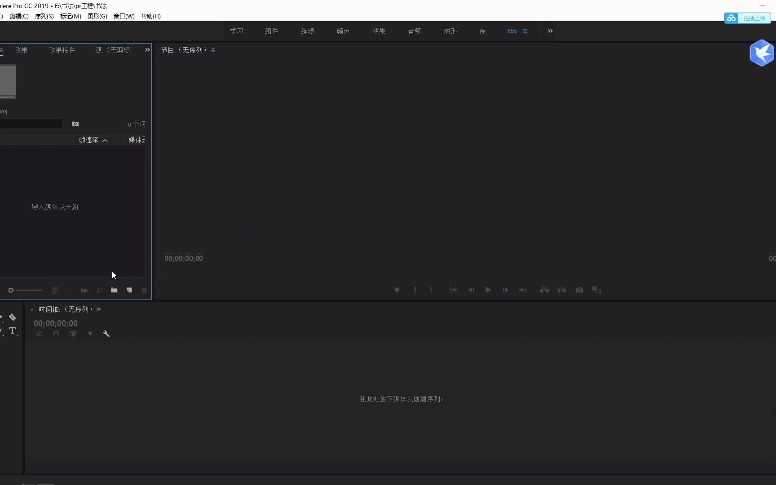Open the 源 monitor tab
The width and height of the screenshot is (776, 485).
(113, 50)
